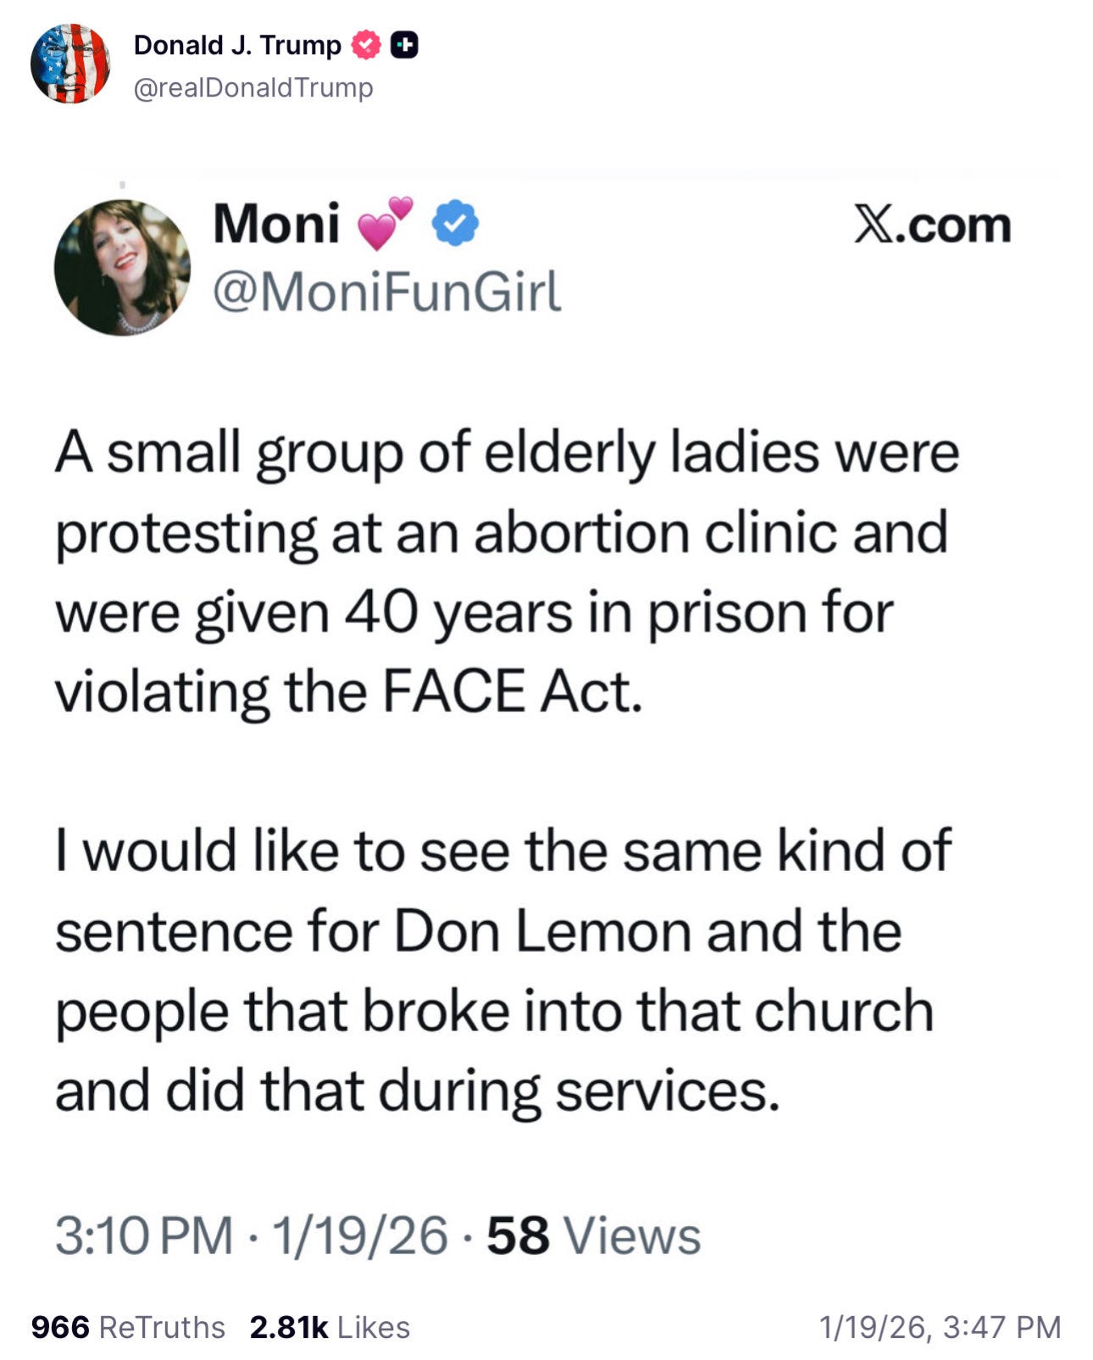Screen dimensions: 1093x1360
Task: Click the 1/19/26 date beside 3:10 PM
Action: point(360,1235)
